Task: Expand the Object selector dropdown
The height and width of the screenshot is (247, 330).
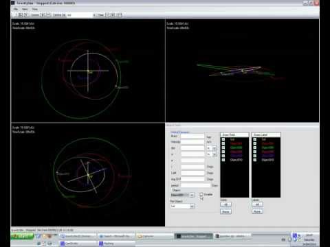Action: point(192,195)
